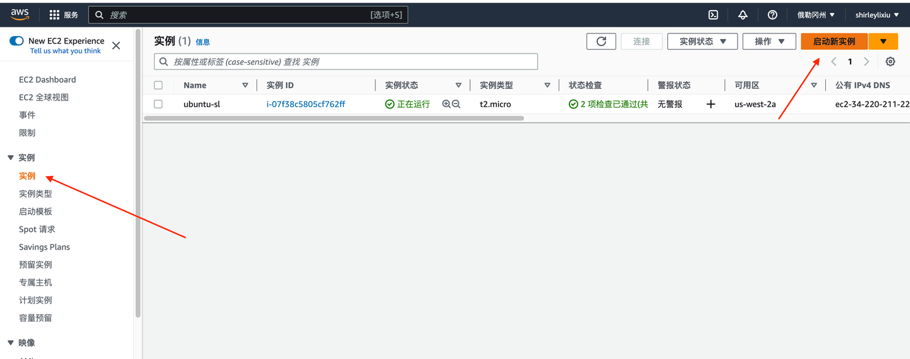Screen dimensions: 910x359
Task: Click the 正在运行 status cell
Action: [408, 104]
